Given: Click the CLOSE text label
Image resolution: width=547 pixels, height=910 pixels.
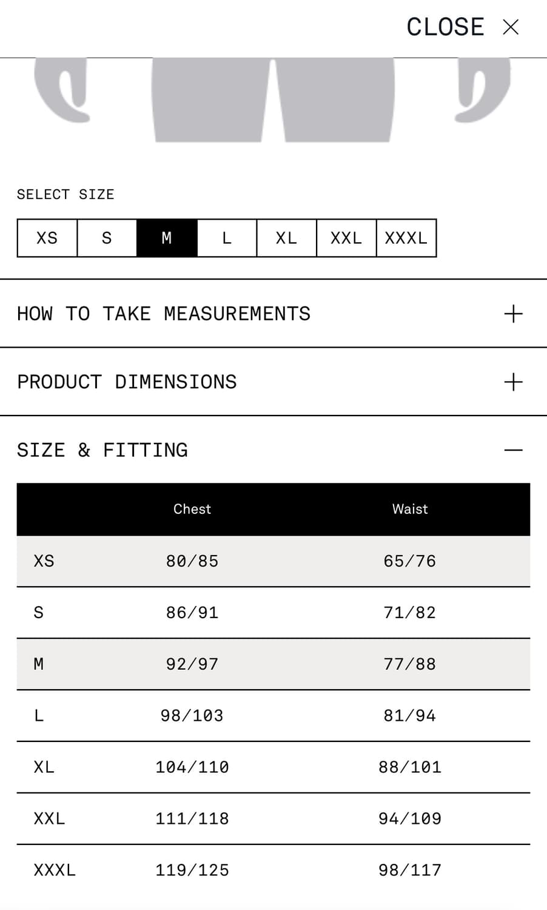Looking at the screenshot, I should (x=445, y=27).
